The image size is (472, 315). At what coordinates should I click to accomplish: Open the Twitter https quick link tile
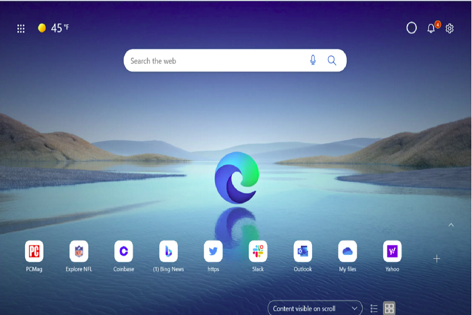[213, 251]
